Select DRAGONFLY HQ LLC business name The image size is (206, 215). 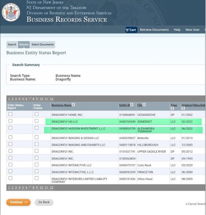pos(65,122)
